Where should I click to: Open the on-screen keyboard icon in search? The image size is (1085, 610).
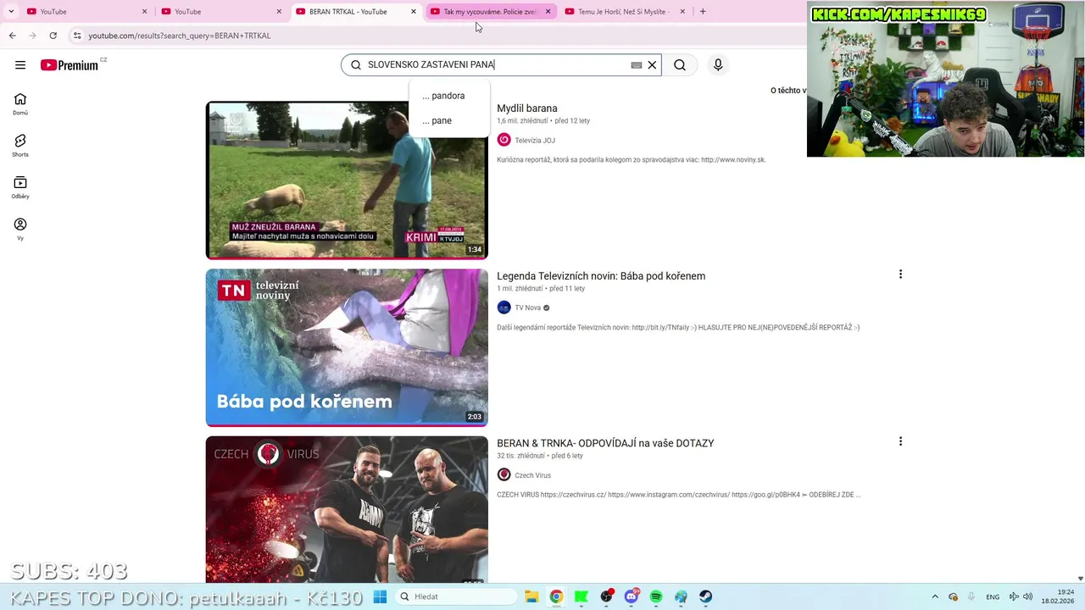[x=637, y=64]
